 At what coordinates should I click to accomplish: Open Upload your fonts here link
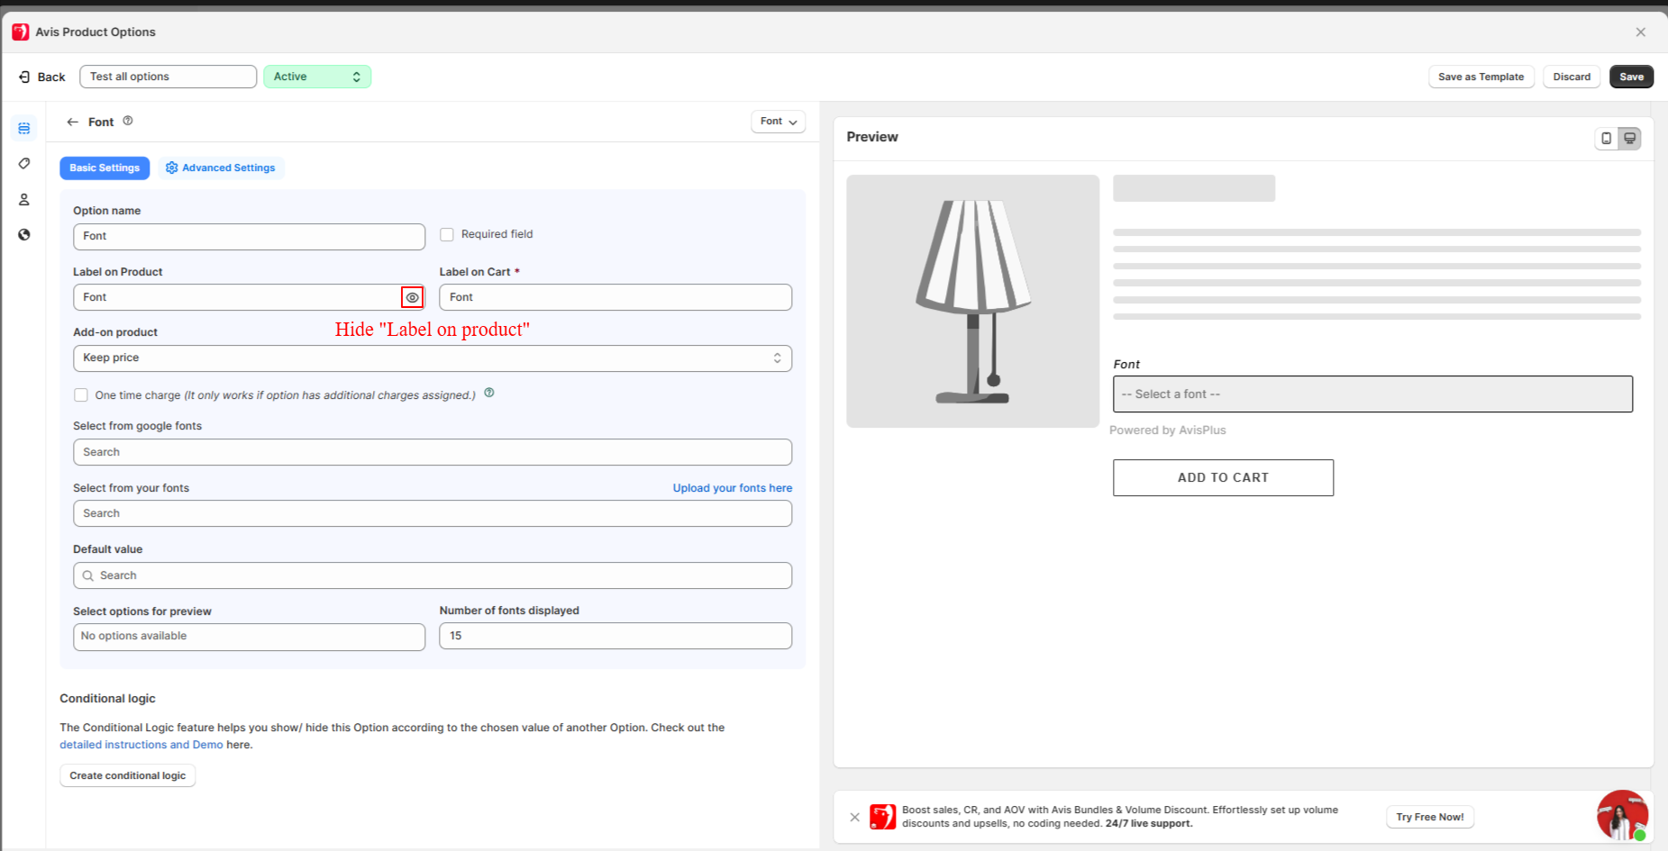732,488
